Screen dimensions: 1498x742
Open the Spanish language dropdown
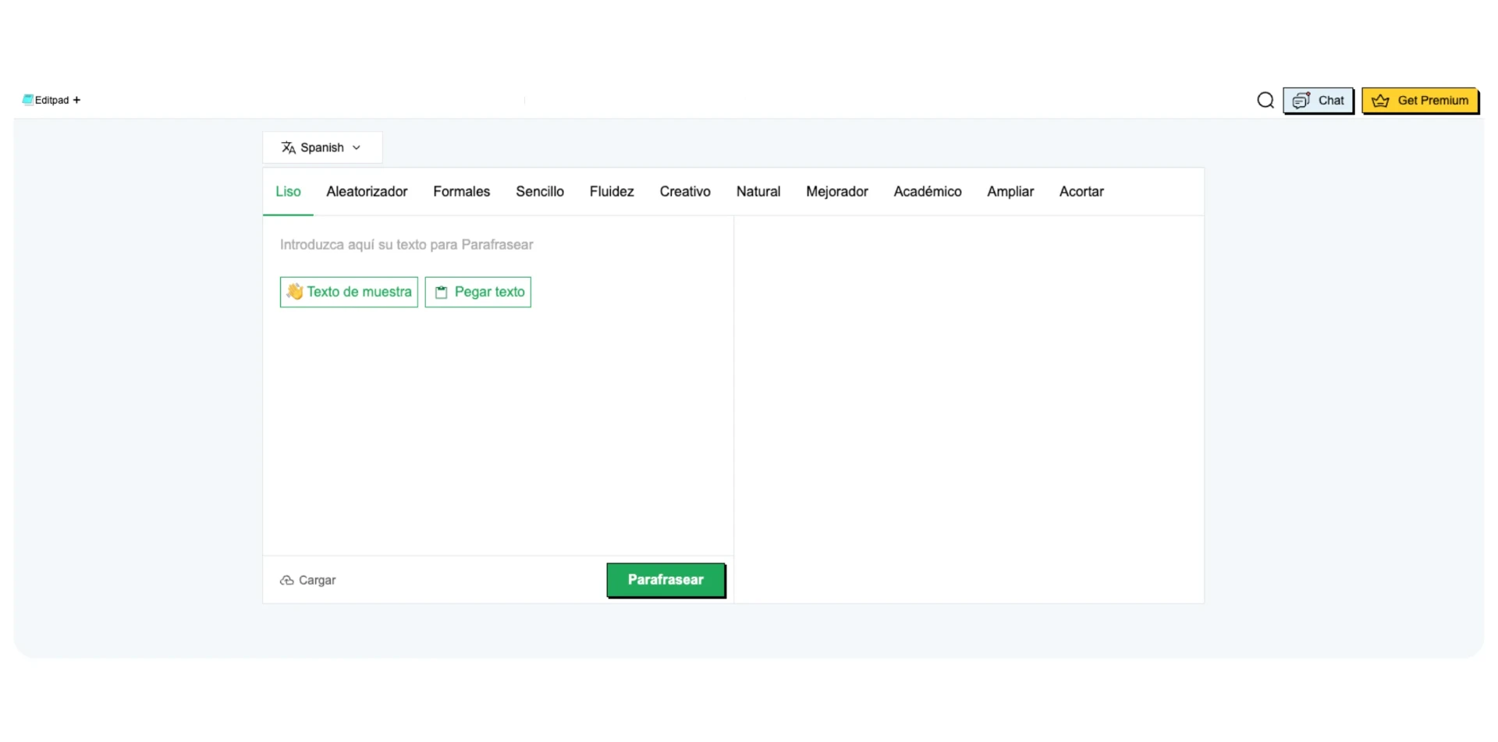pos(321,147)
